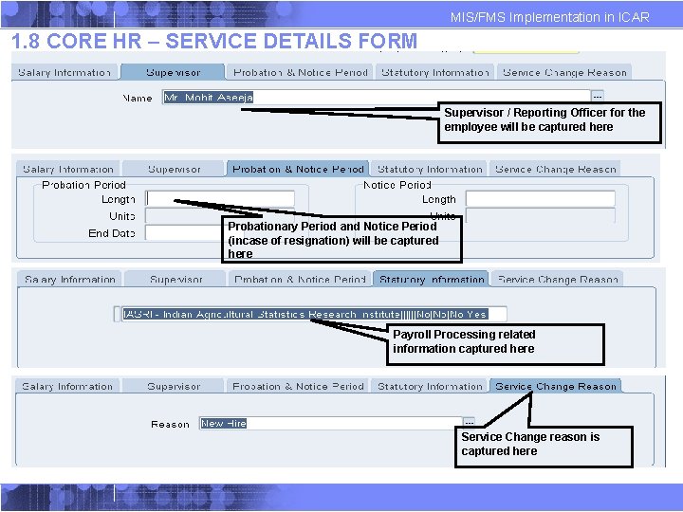
Task: Click the Notice Period Length field
Action: click(540, 198)
